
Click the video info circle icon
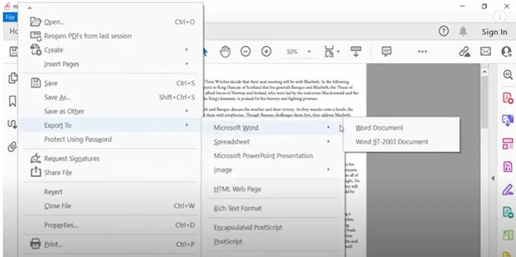click(x=500, y=16)
